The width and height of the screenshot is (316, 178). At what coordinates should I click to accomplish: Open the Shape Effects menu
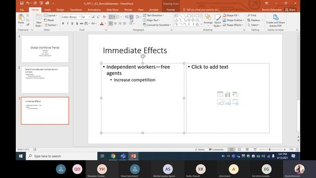click(233, 25)
